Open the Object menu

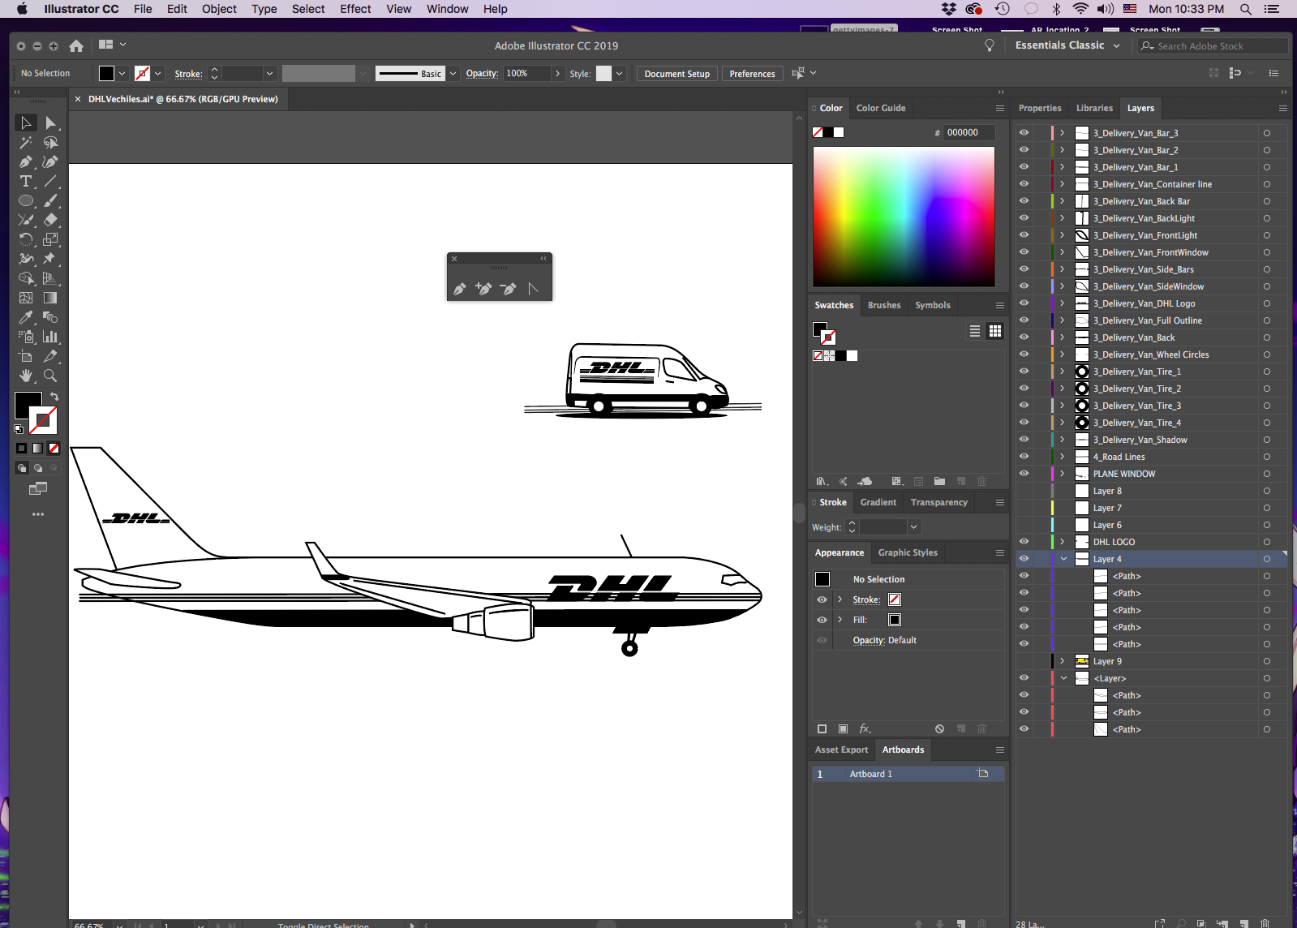pyautogui.click(x=219, y=9)
